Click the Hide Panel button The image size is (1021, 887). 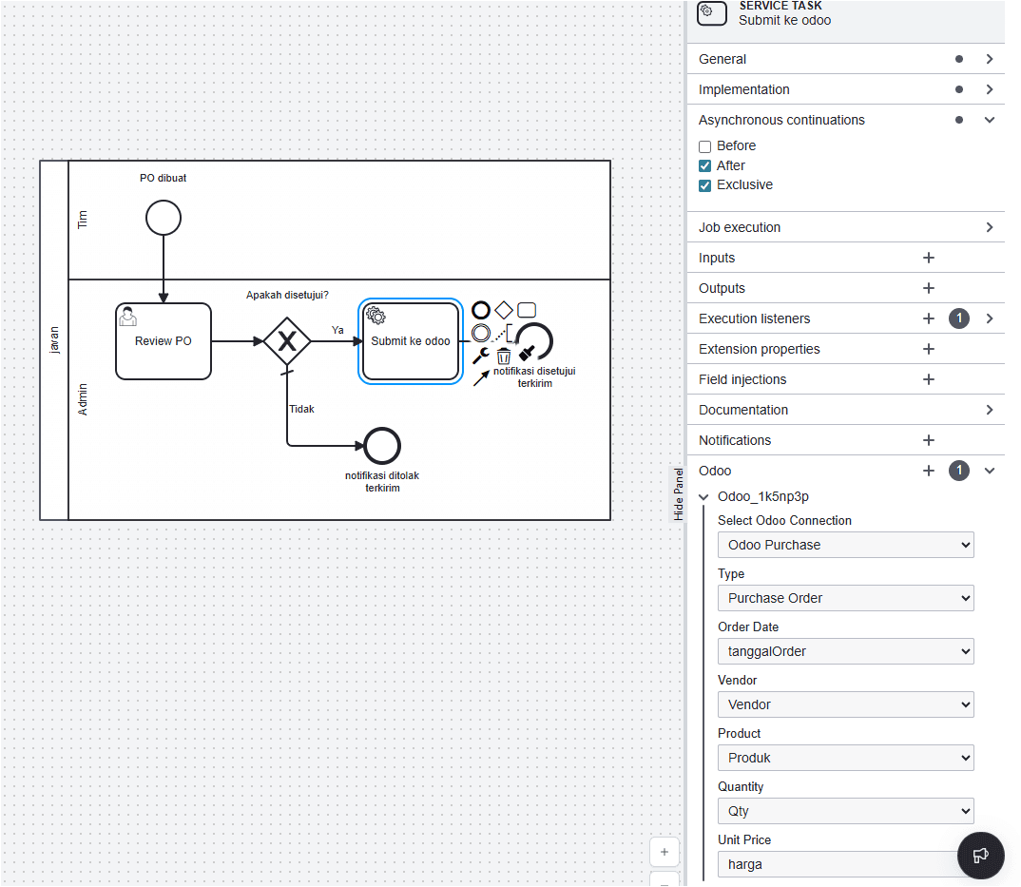679,493
